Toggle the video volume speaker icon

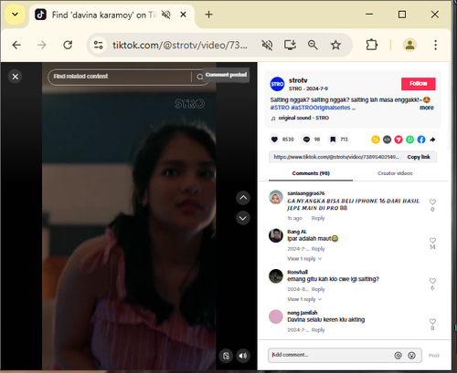pyautogui.click(x=243, y=356)
